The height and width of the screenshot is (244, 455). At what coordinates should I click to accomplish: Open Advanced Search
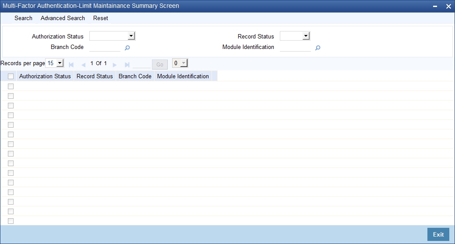pos(63,18)
